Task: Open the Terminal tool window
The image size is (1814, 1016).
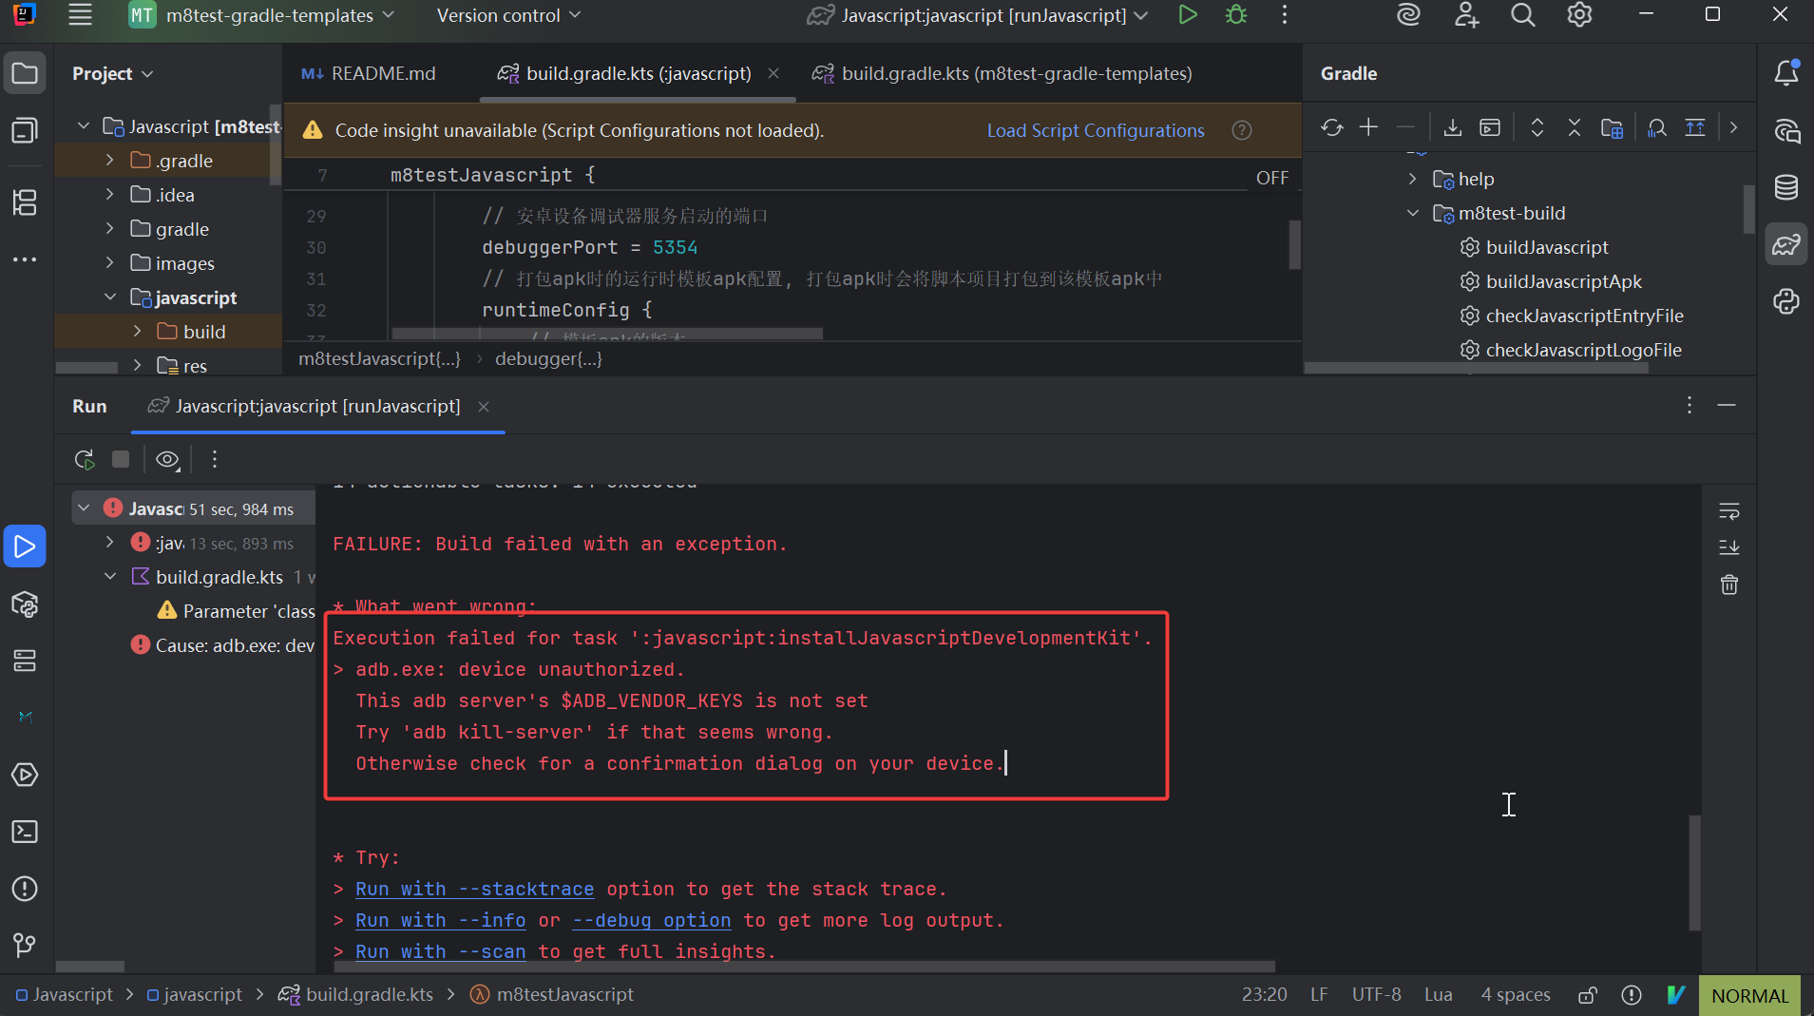Action: [x=25, y=832]
